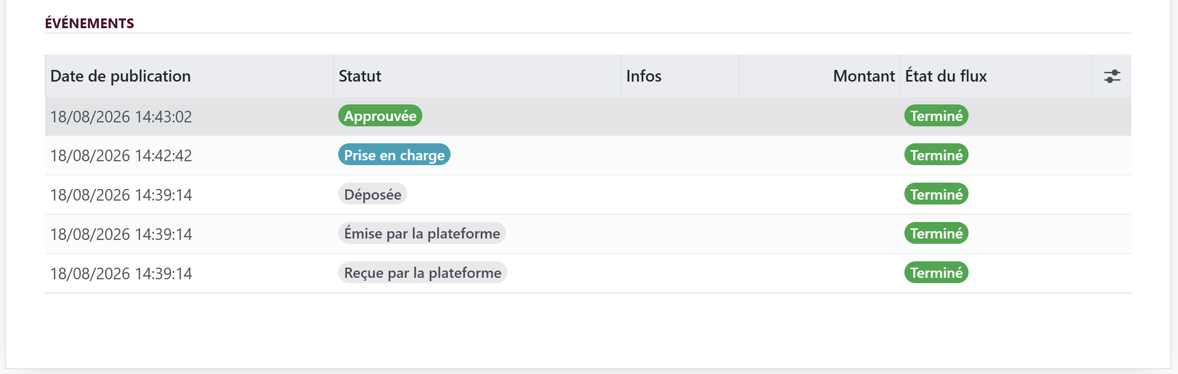Click the ÉVÉNEMENTS section heading
Screen dimensions: 1178x374
click(x=89, y=23)
